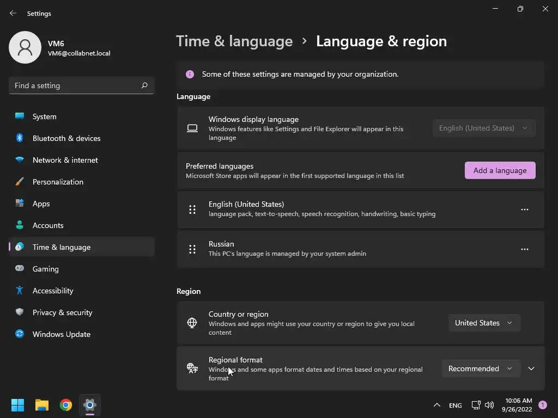
Task: Open the Regional format Recommended dropdown
Action: (481, 368)
